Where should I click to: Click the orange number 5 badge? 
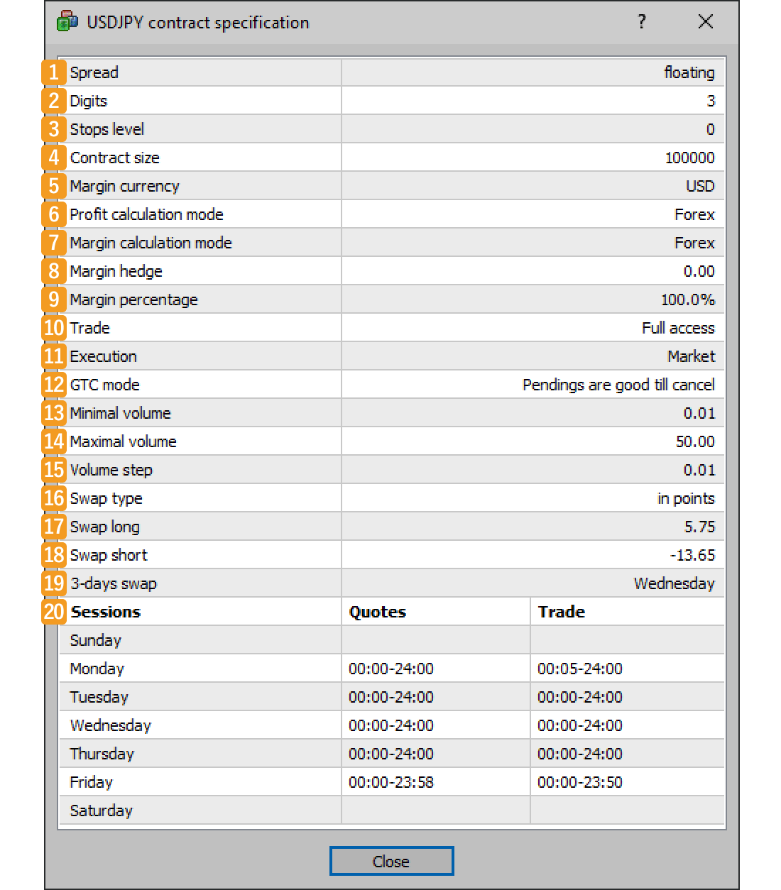(53, 186)
